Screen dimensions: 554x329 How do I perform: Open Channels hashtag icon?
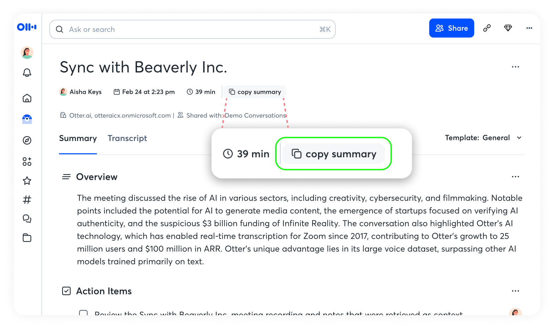(27, 200)
